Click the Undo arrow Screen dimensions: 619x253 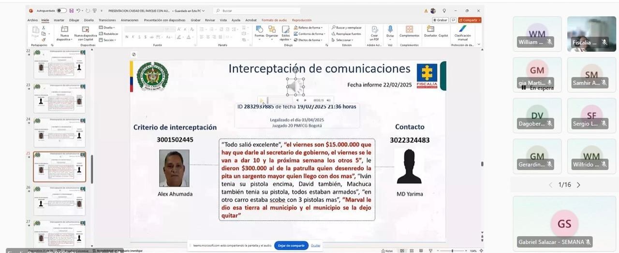(78, 11)
